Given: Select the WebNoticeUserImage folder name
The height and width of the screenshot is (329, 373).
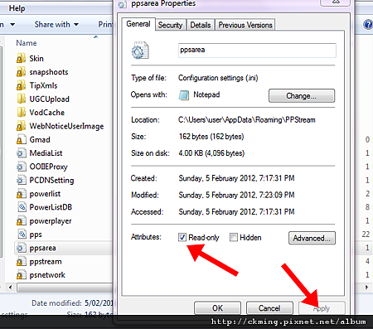Looking at the screenshot, I should [x=66, y=126].
